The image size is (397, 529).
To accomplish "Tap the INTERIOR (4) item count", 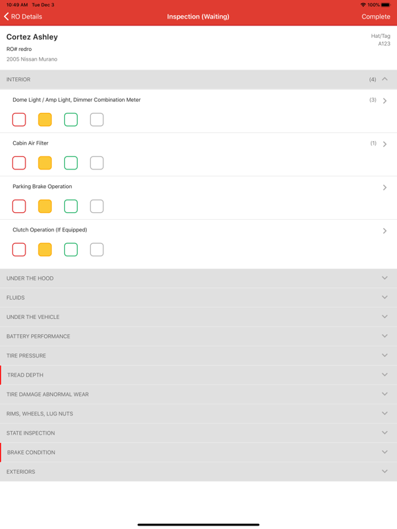I will point(372,80).
